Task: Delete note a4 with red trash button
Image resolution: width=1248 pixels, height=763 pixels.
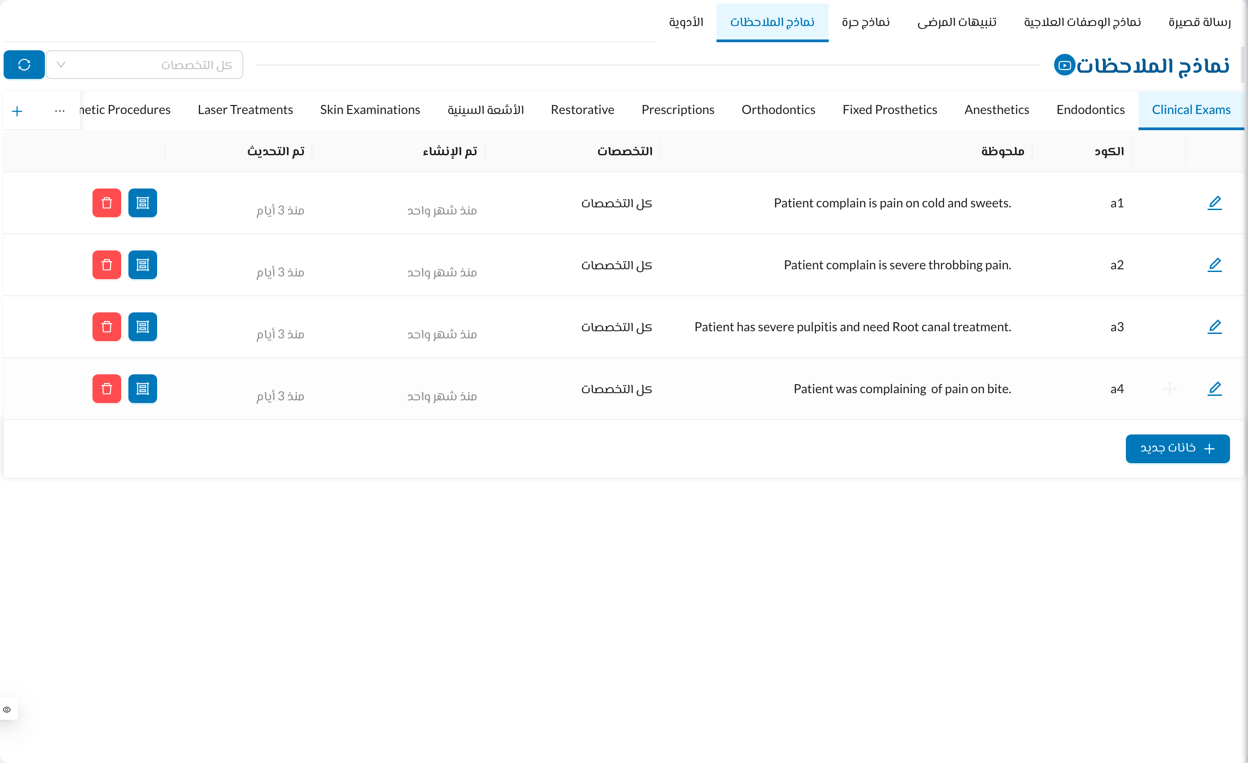Action: [x=107, y=389]
